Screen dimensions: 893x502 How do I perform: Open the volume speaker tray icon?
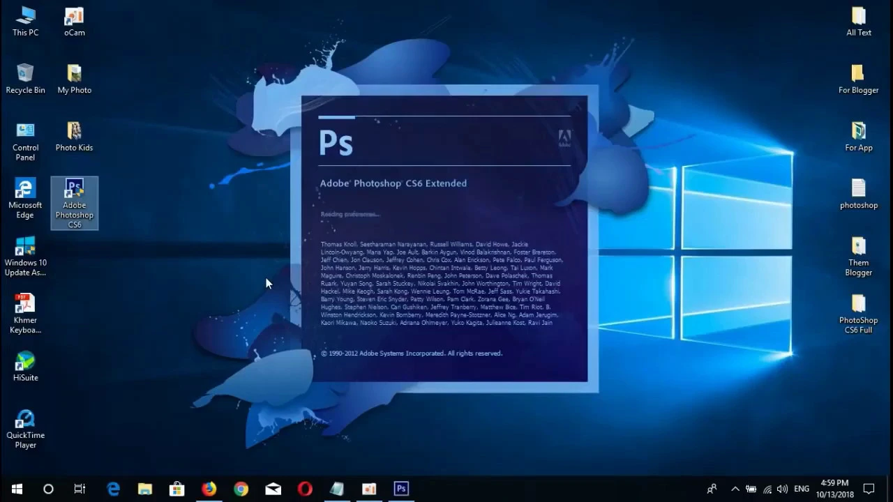(782, 489)
